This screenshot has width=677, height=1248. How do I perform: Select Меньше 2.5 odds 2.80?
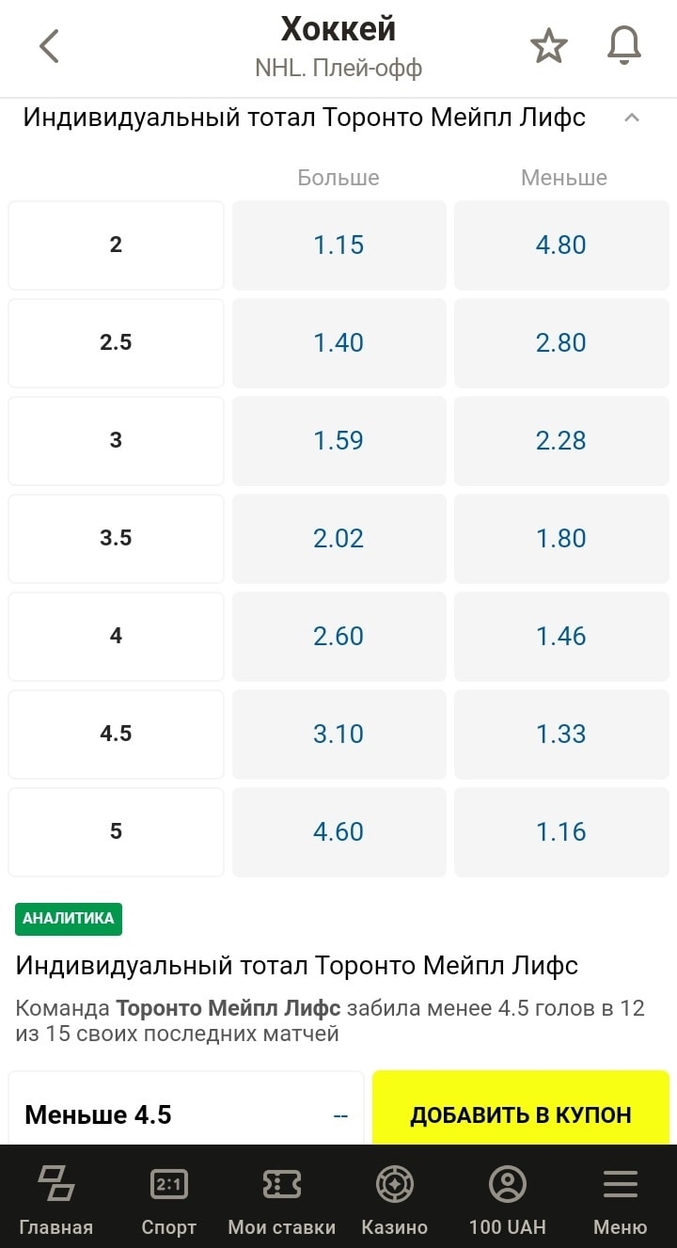[x=561, y=343]
